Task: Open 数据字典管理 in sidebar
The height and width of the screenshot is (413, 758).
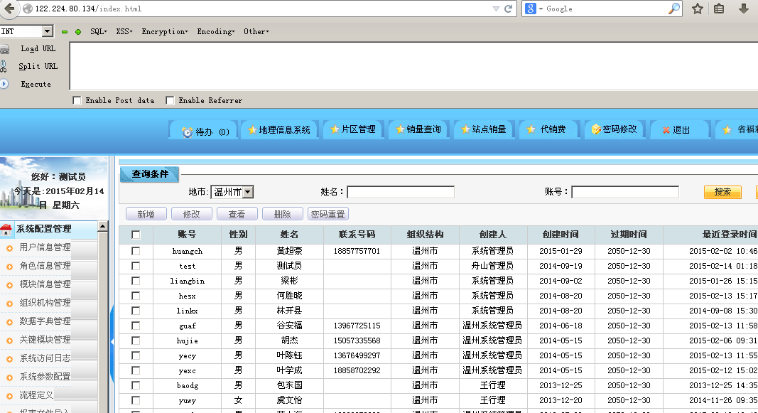Action: coord(45,321)
